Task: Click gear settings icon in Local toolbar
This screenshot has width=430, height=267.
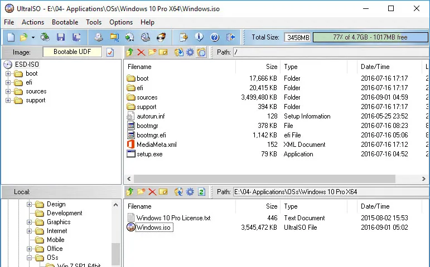Action: pos(190,192)
